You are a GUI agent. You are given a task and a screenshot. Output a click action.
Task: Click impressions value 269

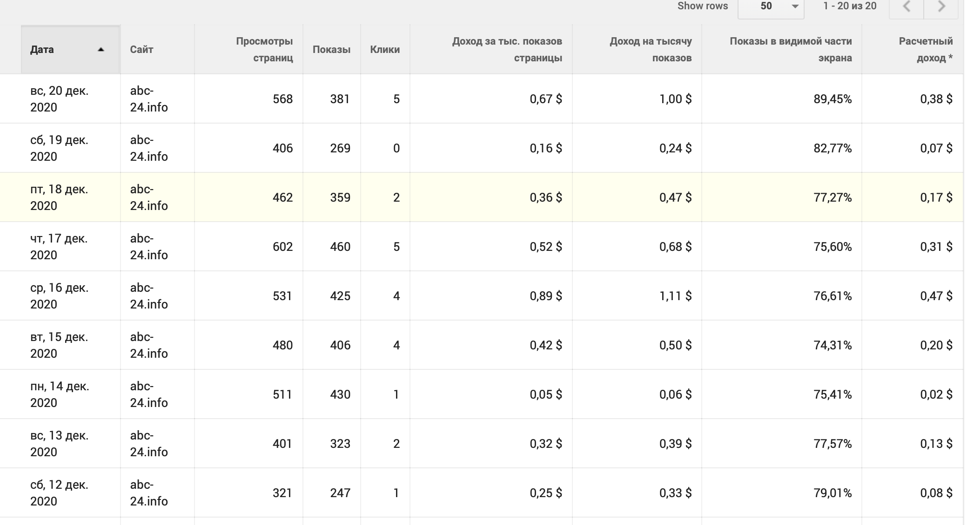pyautogui.click(x=340, y=148)
